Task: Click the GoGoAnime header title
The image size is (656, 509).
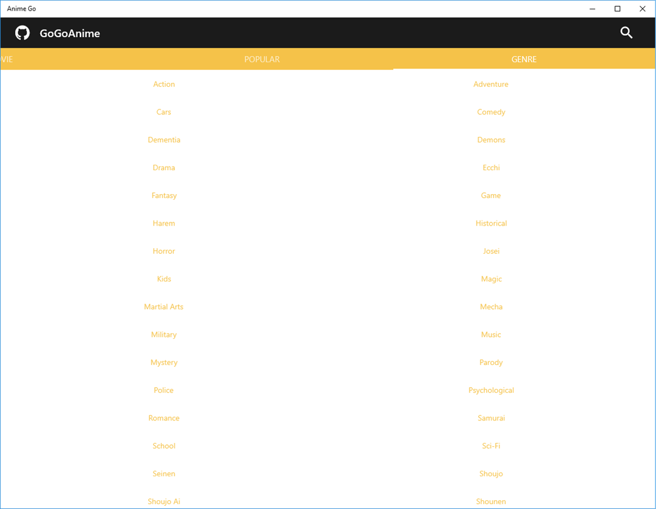Action: [70, 33]
